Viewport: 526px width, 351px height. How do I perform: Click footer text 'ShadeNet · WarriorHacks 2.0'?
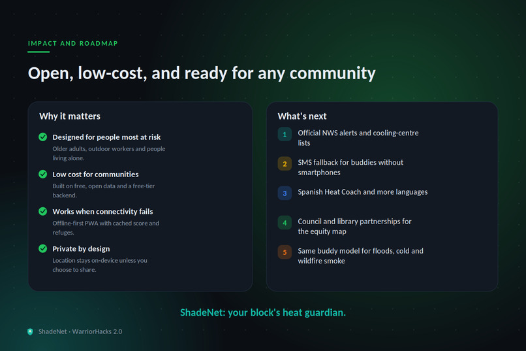click(80, 331)
